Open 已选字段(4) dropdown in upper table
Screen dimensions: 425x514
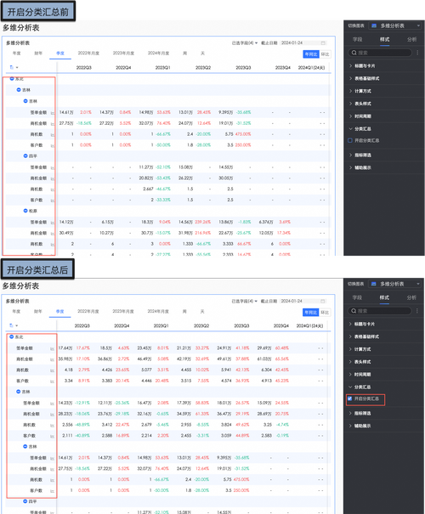pos(245,43)
